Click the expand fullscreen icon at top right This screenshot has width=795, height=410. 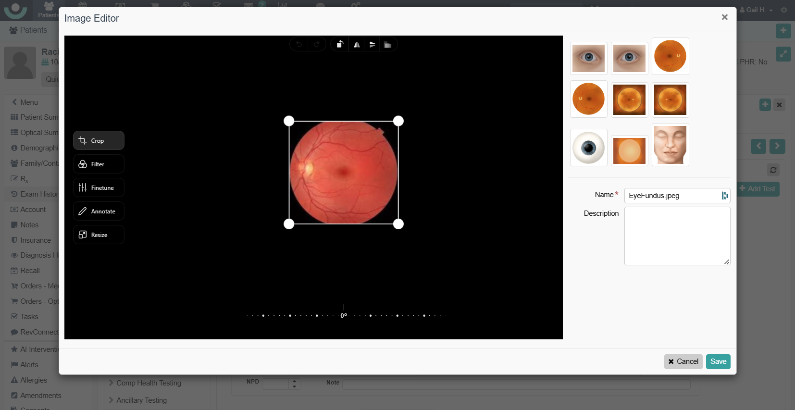coord(783,54)
